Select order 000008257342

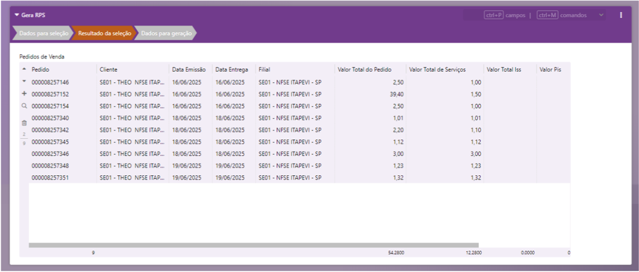(x=50, y=130)
